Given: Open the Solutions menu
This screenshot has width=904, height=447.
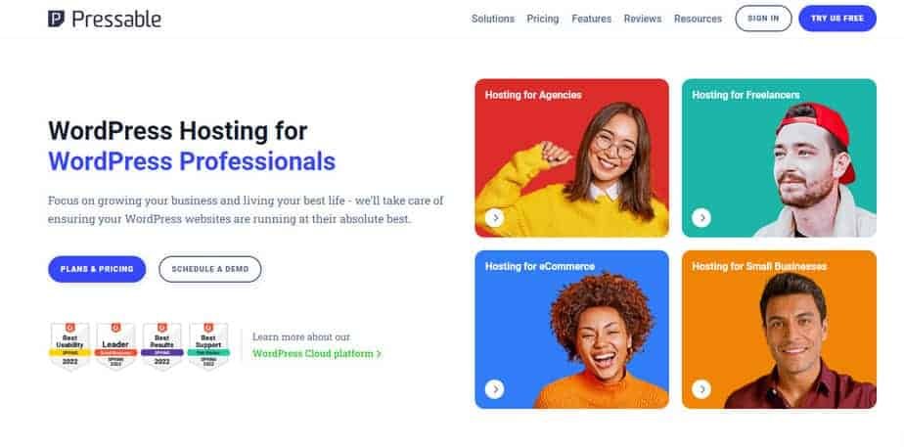Looking at the screenshot, I should [x=493, y=19].
